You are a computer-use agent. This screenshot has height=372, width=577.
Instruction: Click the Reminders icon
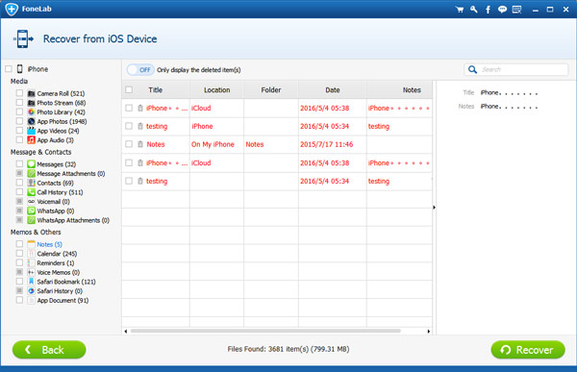tap(32, 262)
